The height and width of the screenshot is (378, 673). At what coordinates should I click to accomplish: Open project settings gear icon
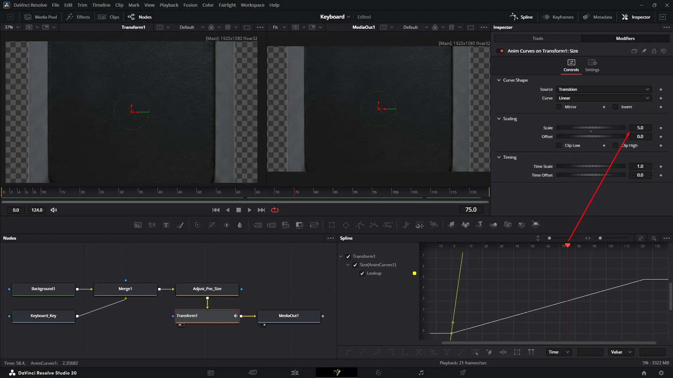tap(661, 373)
